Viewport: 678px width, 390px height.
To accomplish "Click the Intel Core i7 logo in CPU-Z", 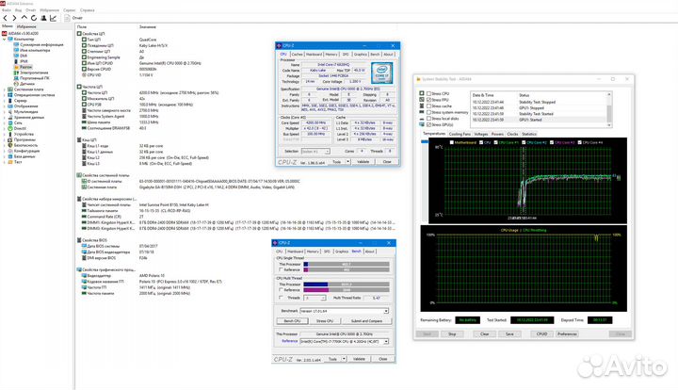I will 381,73.
